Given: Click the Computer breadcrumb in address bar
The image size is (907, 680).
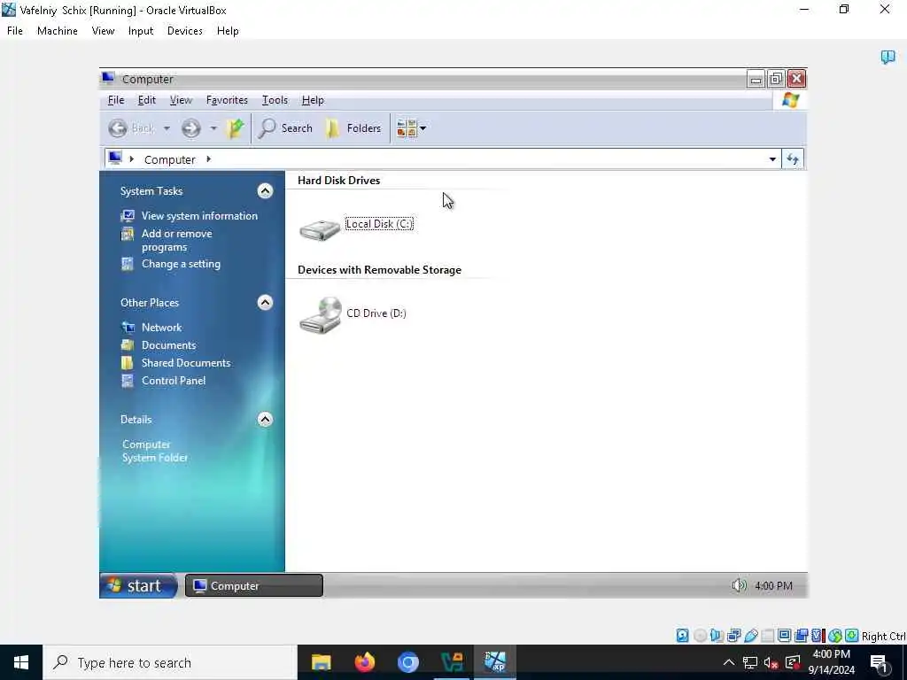Looking at the screenshot, I should pos(169,159).
